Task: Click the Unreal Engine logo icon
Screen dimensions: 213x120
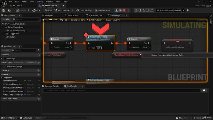Action: point(4,4)
